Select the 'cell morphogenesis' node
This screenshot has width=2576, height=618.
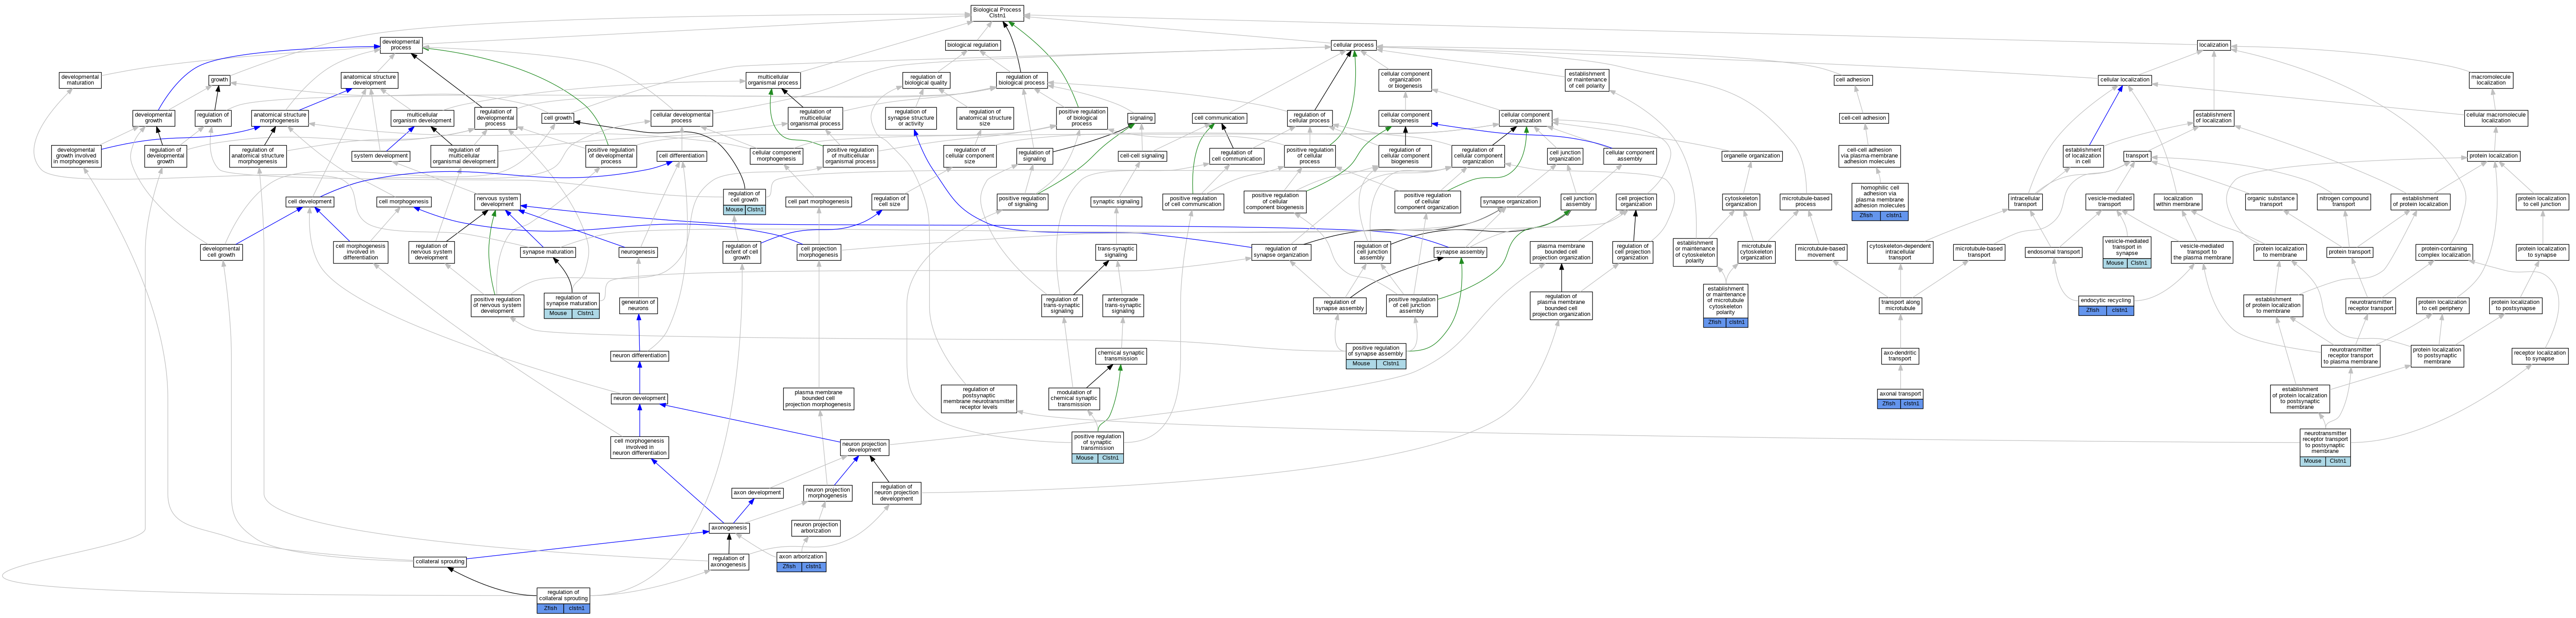(404, 202)
